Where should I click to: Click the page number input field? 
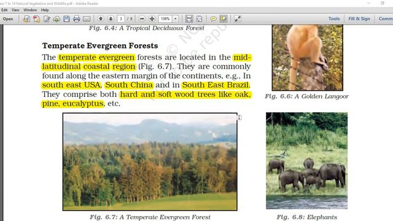click(121, 19)
